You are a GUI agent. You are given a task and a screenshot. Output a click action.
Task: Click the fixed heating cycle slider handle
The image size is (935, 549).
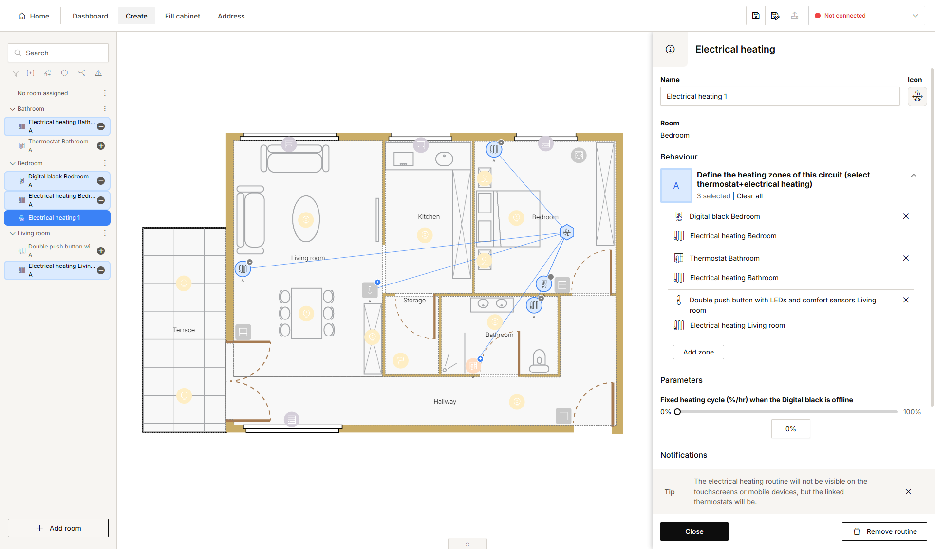pyautogui.click(x=677, y=412)
